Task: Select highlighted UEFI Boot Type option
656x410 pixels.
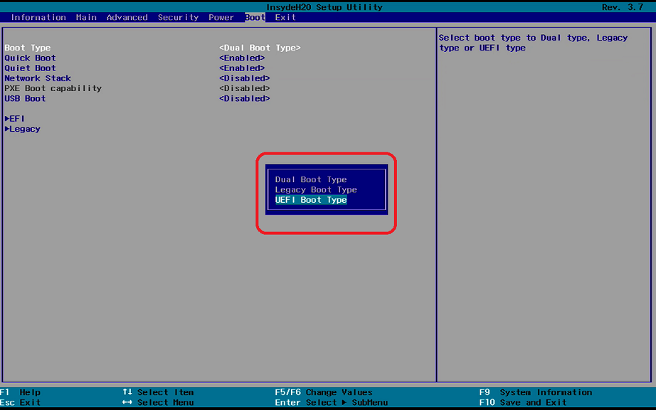Action: 311,200
